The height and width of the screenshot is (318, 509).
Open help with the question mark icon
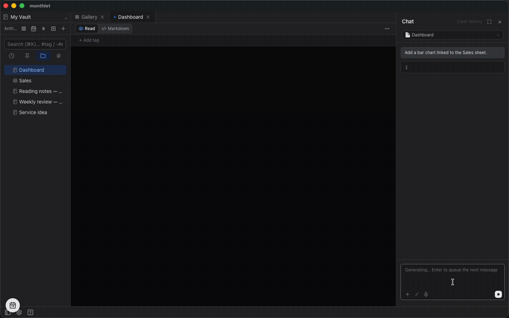[30, 313]
